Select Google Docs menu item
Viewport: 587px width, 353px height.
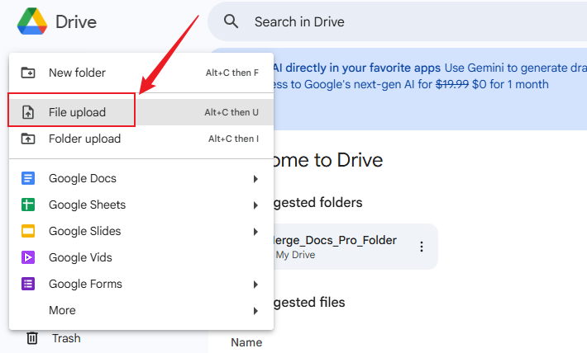coord(141,178)
